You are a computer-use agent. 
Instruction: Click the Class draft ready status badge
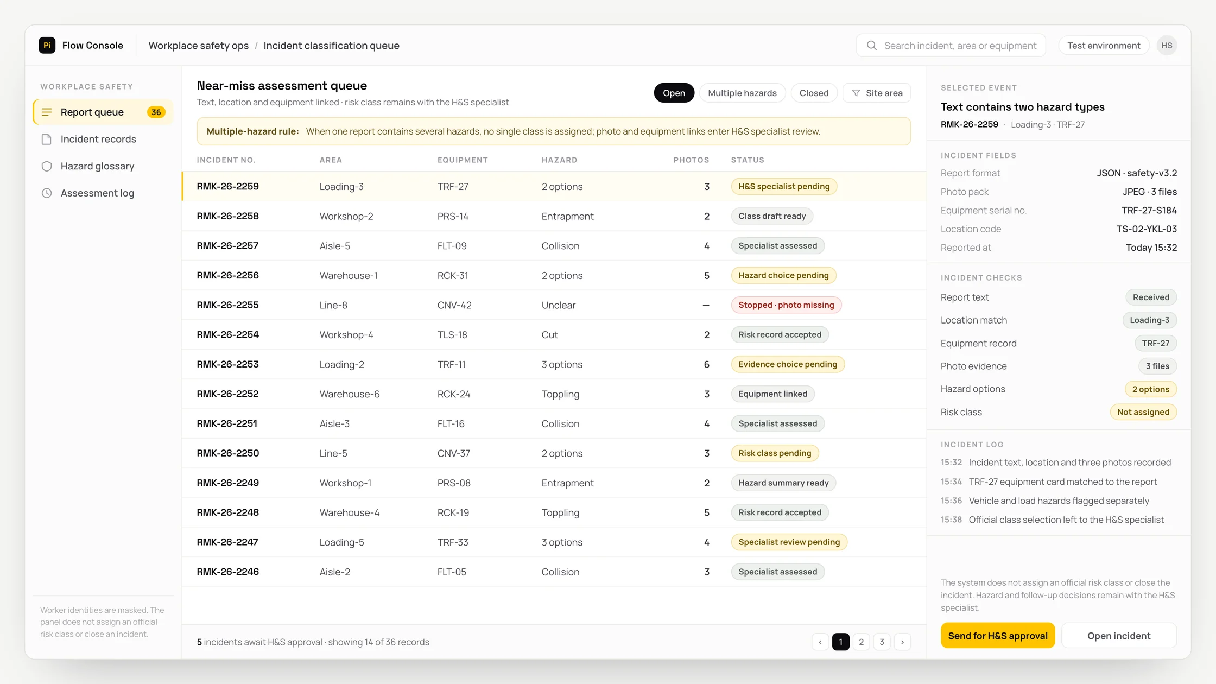point(772,216)
